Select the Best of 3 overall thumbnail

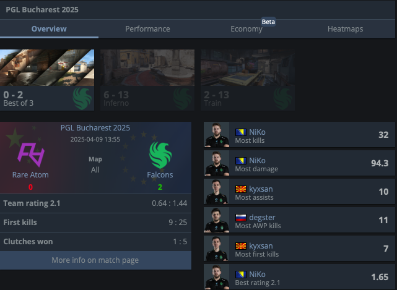47,80
